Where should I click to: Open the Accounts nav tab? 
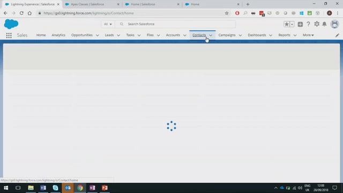(173, 35)
